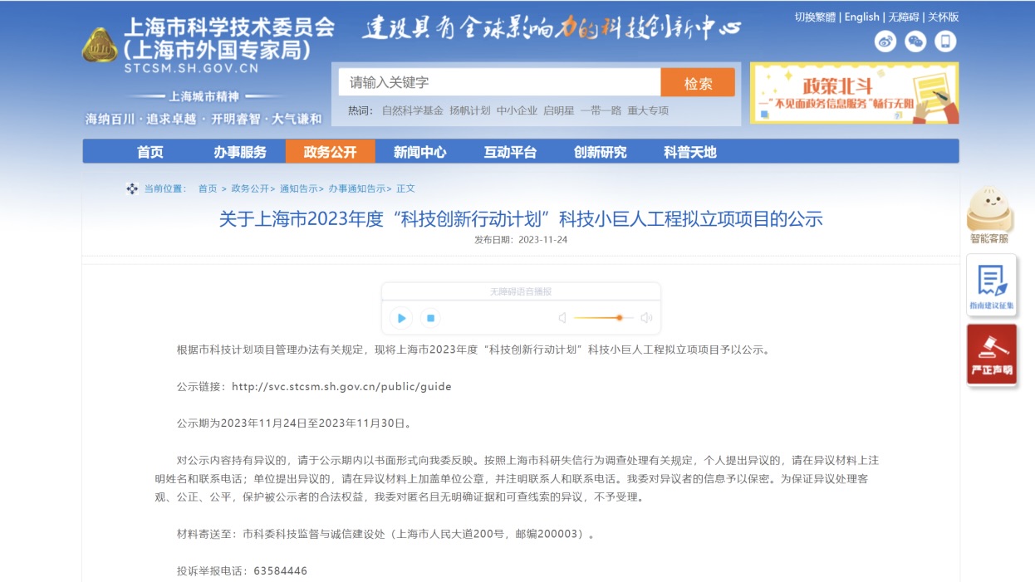Viewport: 1035px width, 582px height.
Task: Click the Shanghai STCSM emblem logo
Action: coord(100,46)
